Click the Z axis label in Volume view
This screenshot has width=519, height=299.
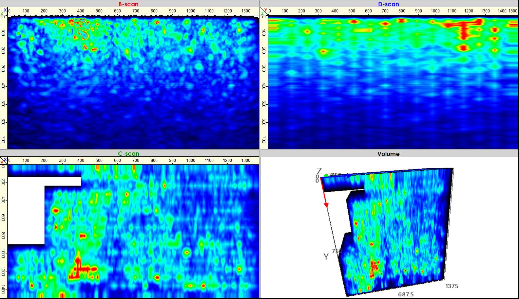point(319,171)
